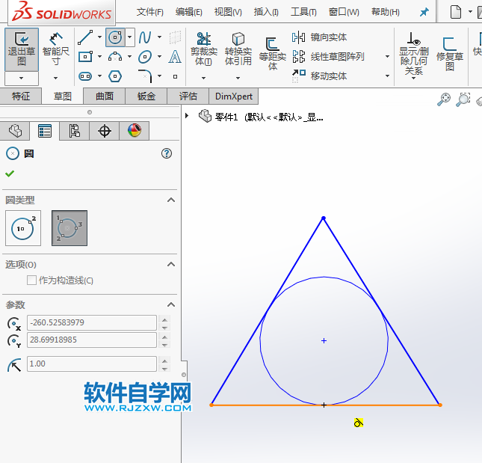
Task: Click Linear Sketch Pattern (线性草图阵列)
Action: [x=328, y=57]
